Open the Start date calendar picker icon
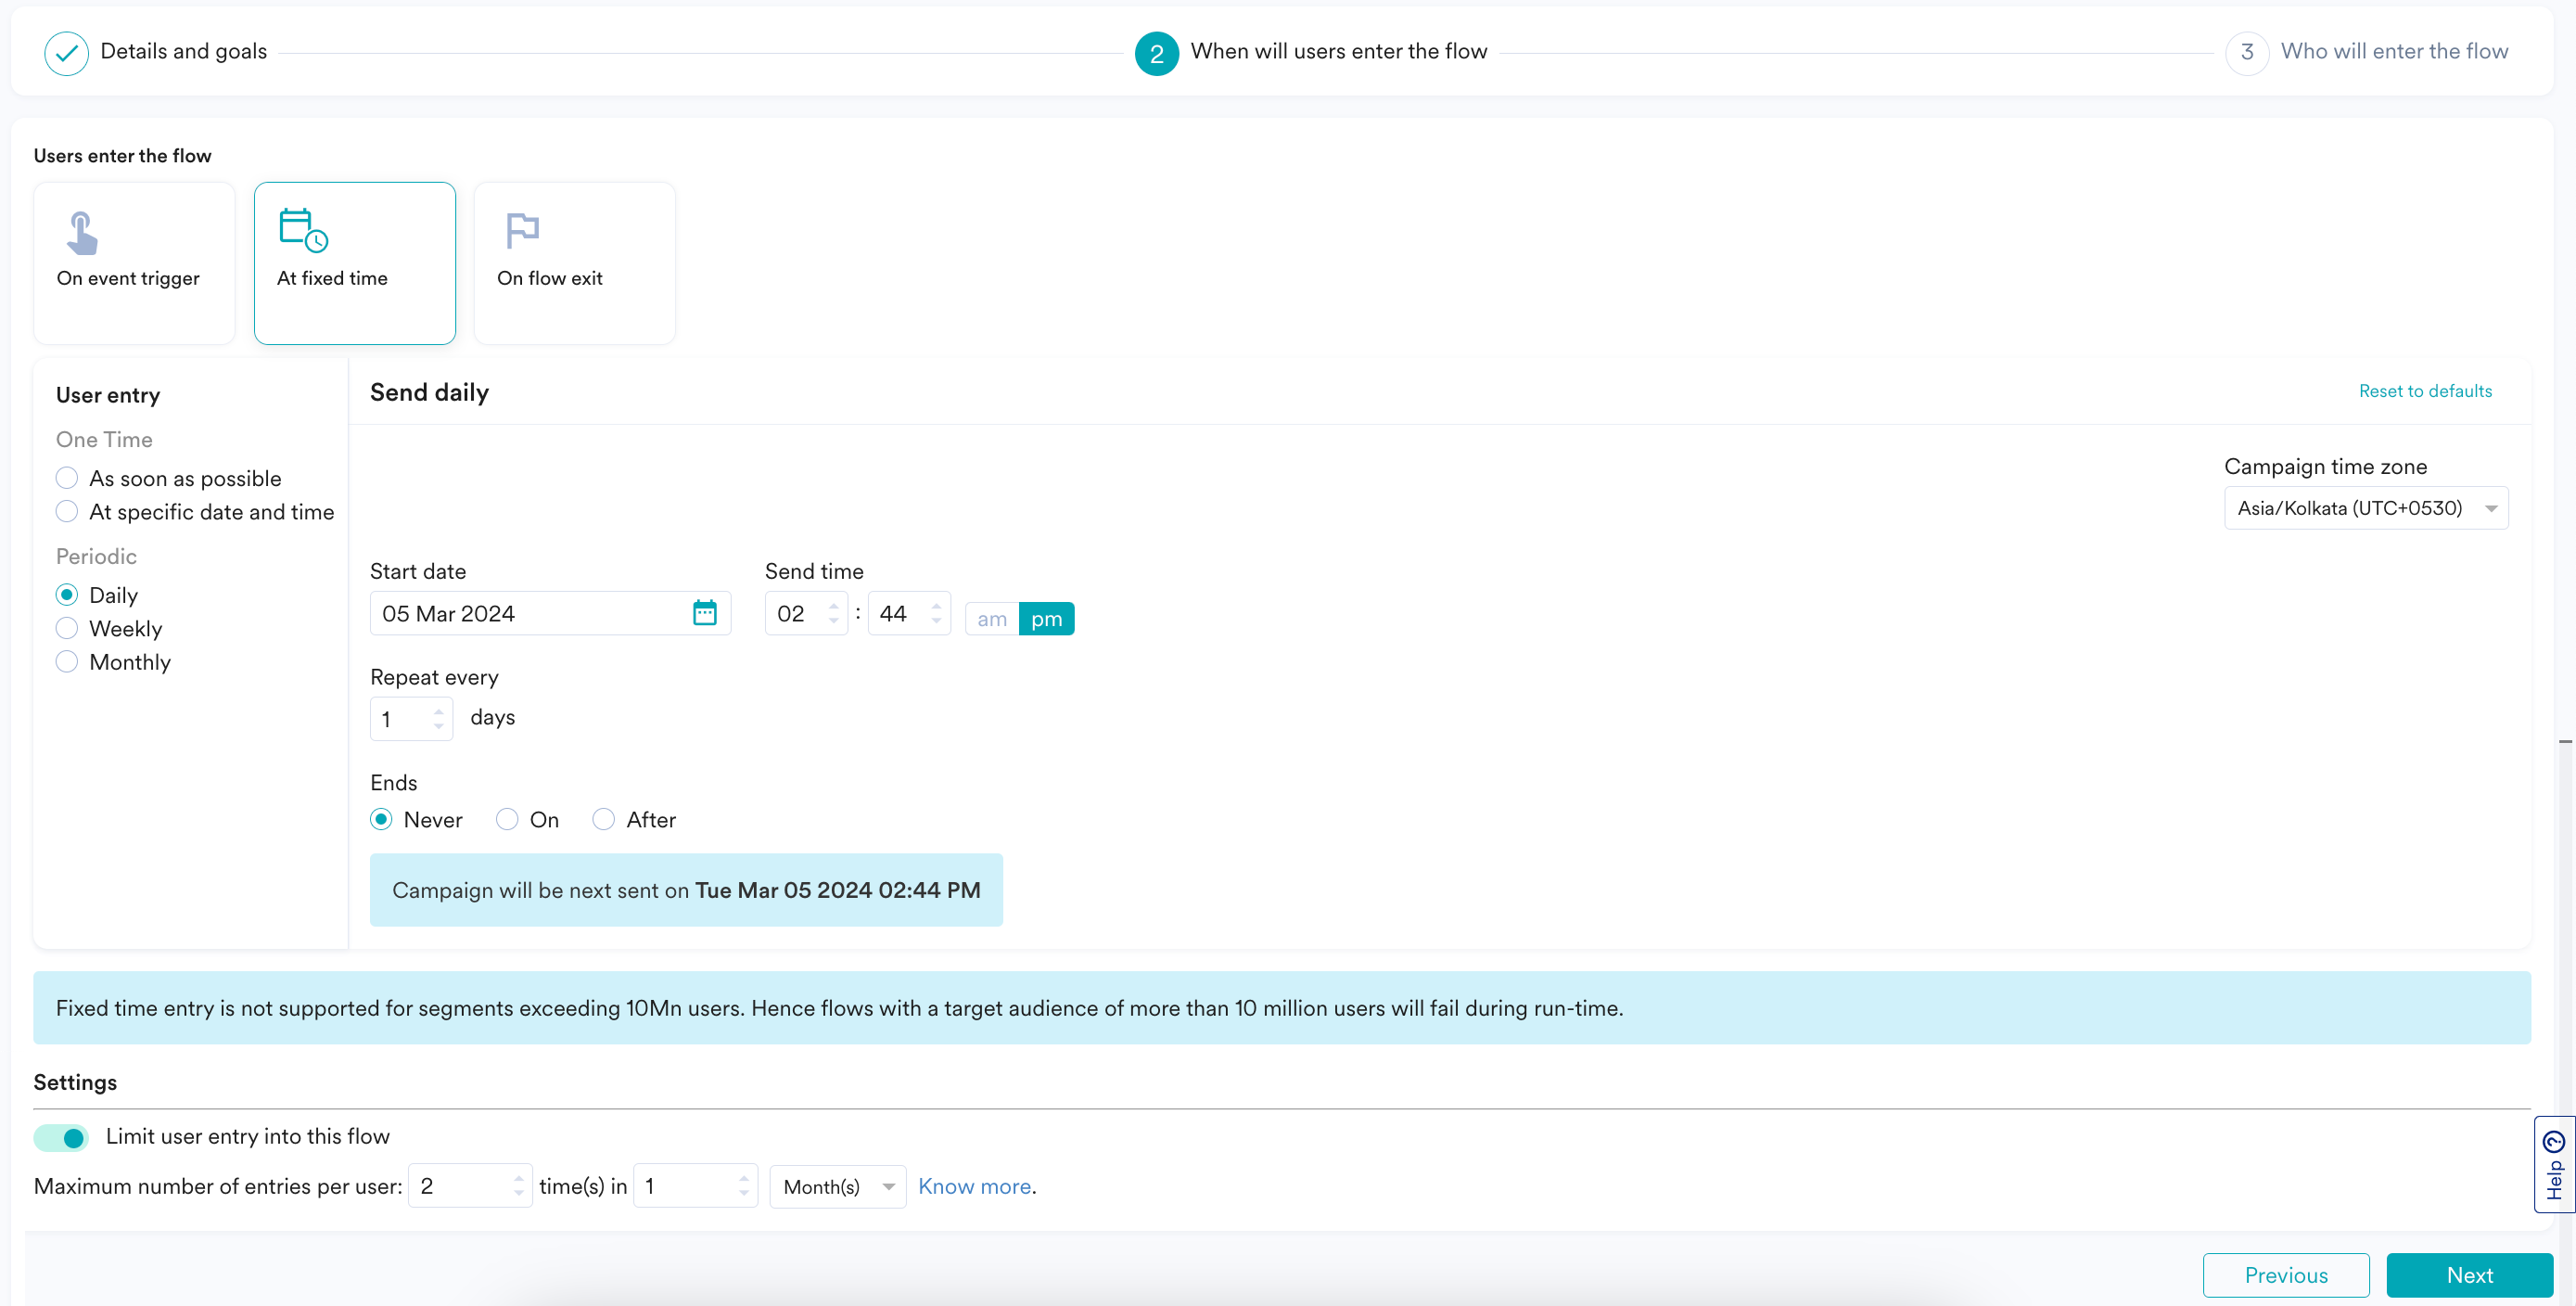The width and height of the screenshot is (2576, 1306). point(704,613)
